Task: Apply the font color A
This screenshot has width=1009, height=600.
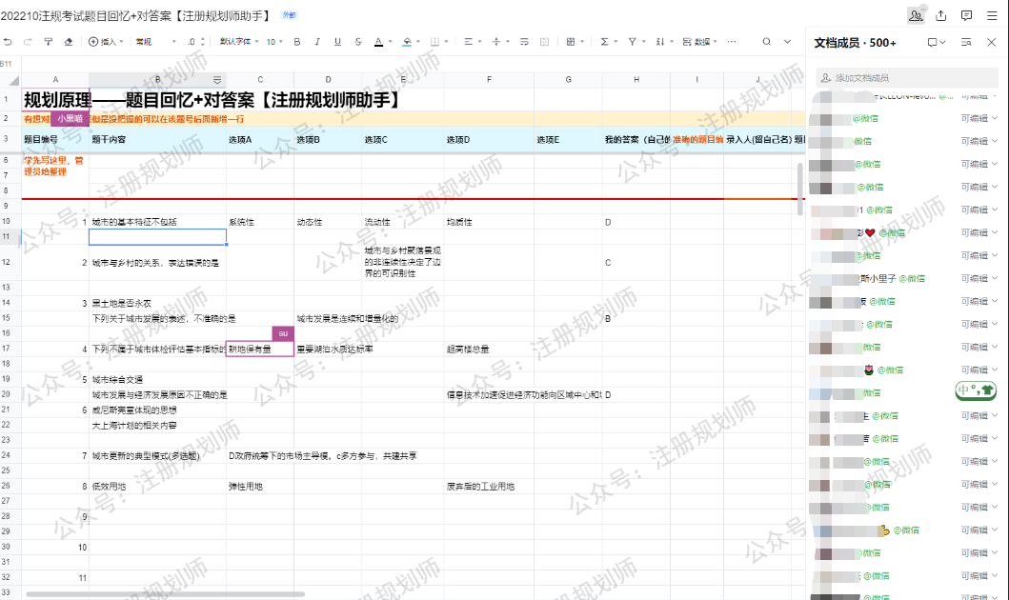Action: pyautogui.click(x=378, y=42)
